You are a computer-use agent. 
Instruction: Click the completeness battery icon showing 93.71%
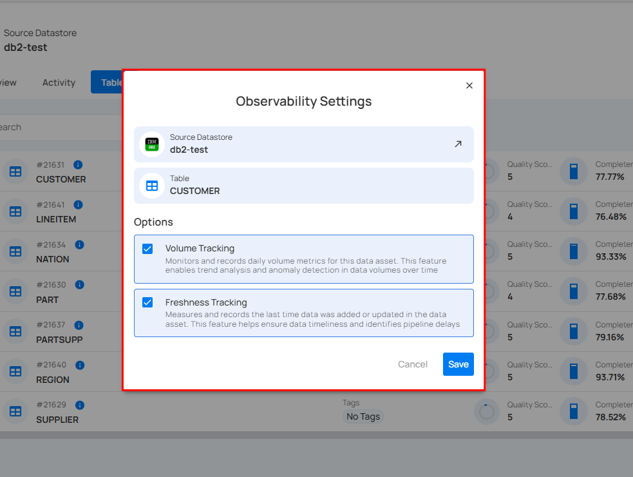pos(573,372)
